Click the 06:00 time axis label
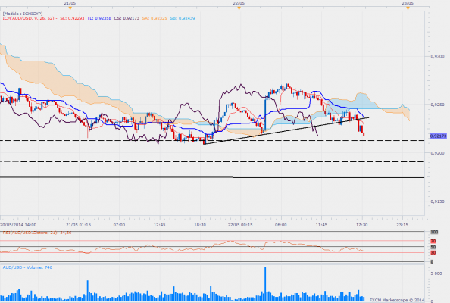 point(281,225)
